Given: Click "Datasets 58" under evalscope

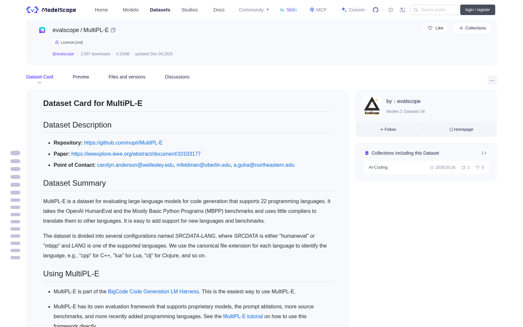Looking at the screenshot, I should point(414,112).
